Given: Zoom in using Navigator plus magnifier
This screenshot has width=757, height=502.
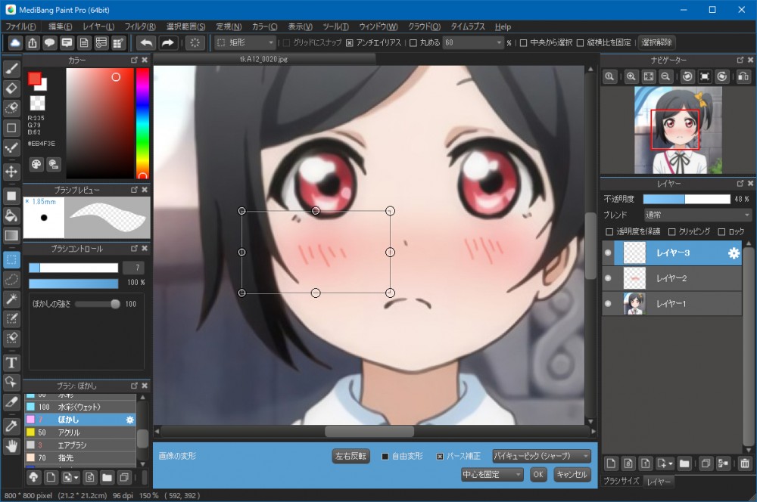Looking at the screenshot, I should coord(631,76).
